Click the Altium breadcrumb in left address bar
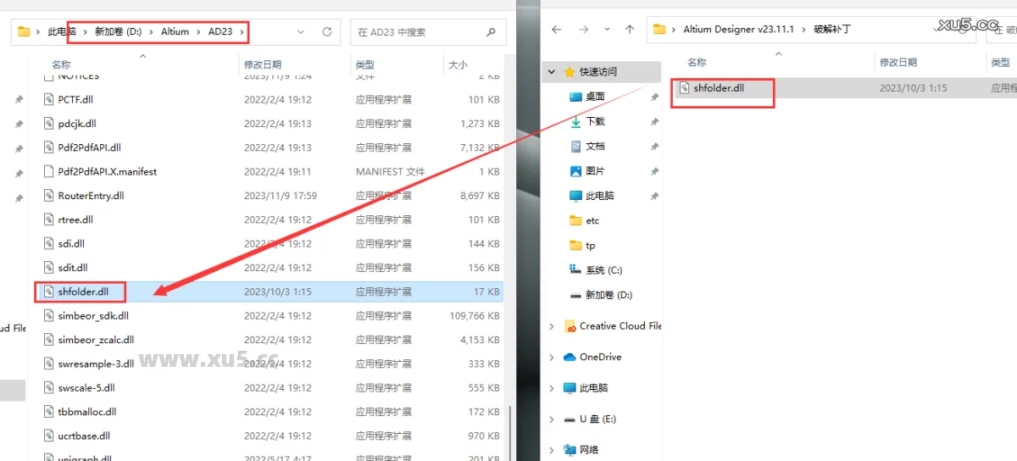This screenshot has width=1017, height=461. 175,32
